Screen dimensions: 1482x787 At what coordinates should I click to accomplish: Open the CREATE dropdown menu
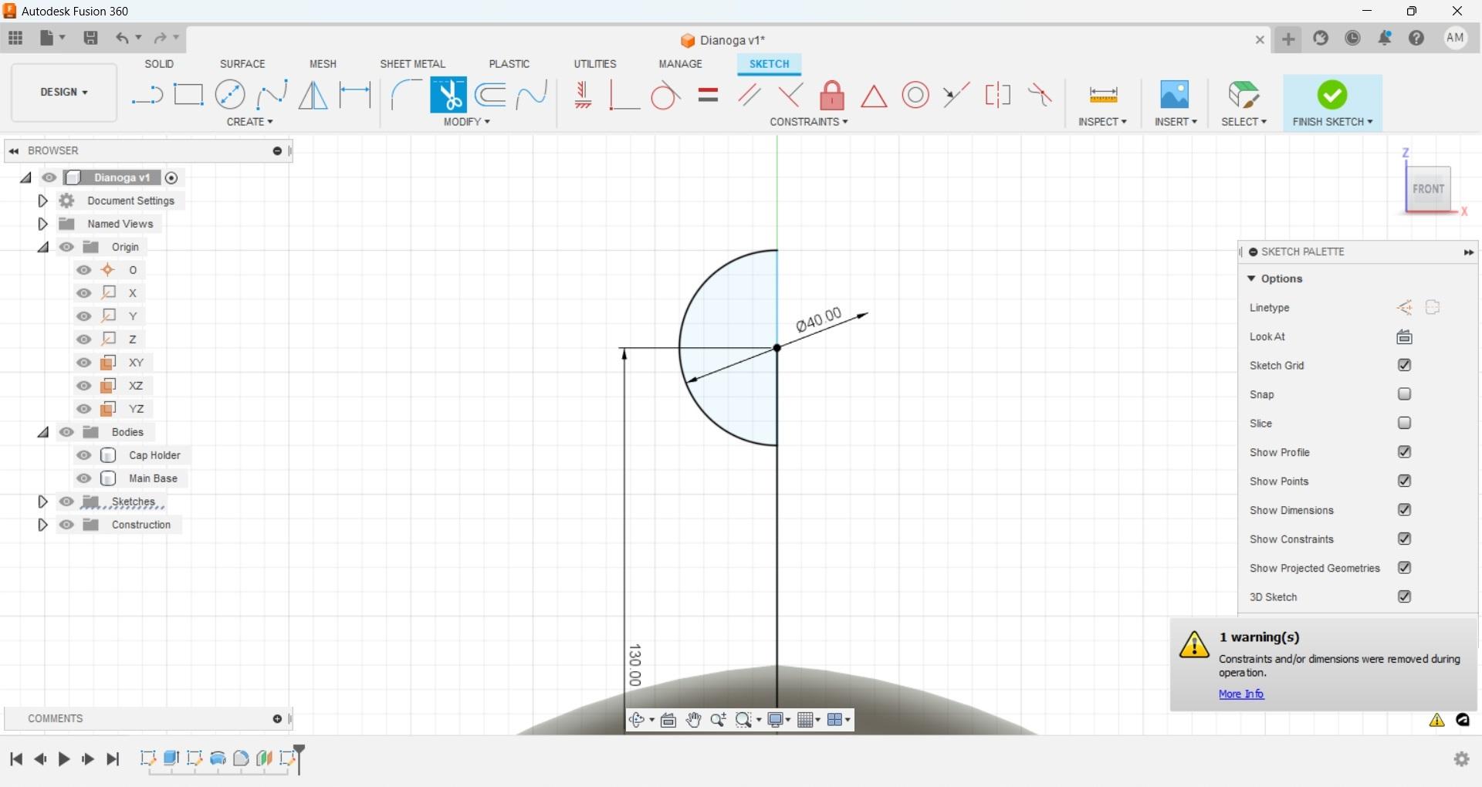coord(250,122)
